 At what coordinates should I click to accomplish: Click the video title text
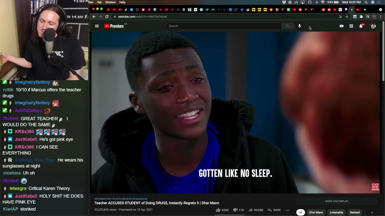click(157, 203)
